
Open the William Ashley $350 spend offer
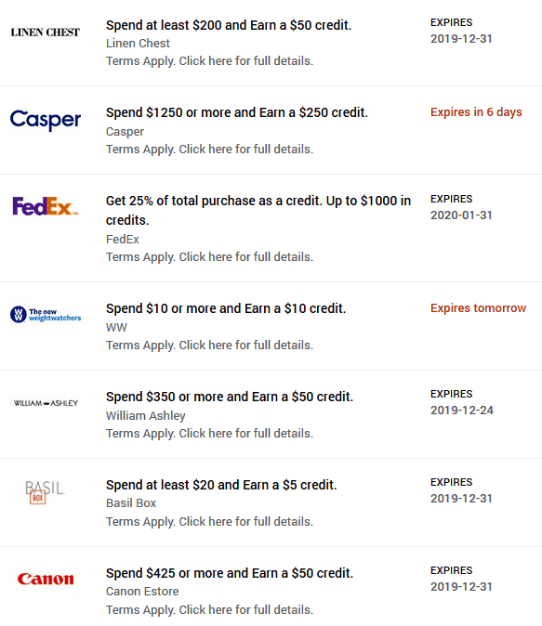[x=230, y=397]
